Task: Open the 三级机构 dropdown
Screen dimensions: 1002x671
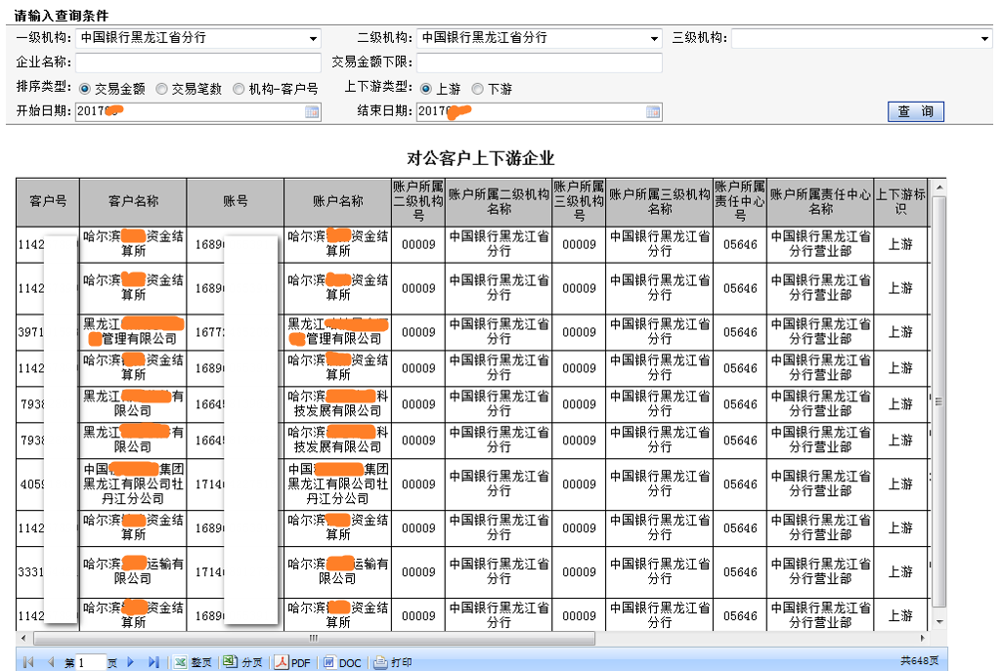Action: tap(984, 39)
